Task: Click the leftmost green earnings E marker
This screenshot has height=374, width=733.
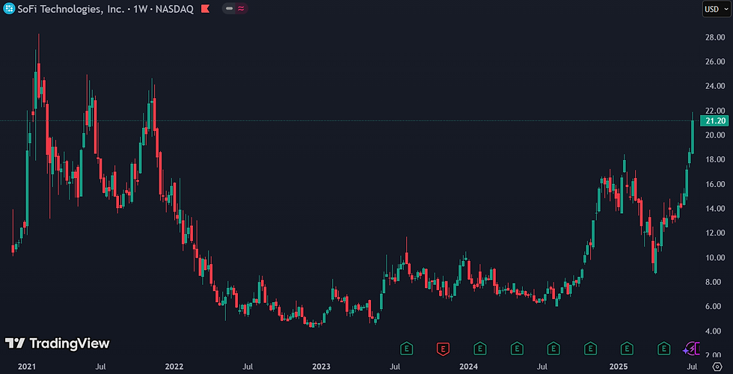Action: tap(407, 349)
